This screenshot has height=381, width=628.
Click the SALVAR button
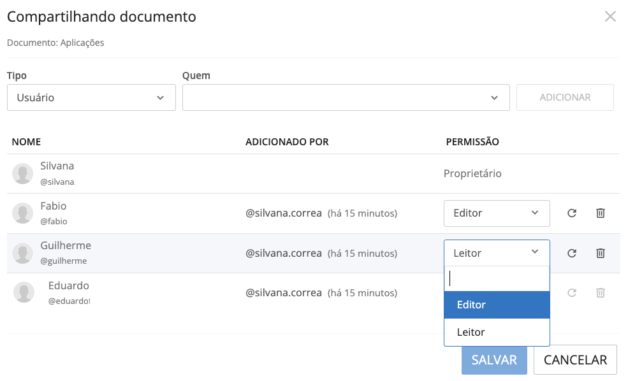pos(494,360)
